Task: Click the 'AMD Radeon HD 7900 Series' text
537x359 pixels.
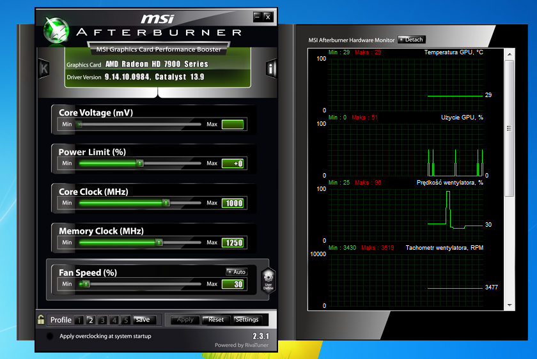Action: click(157, 64)
